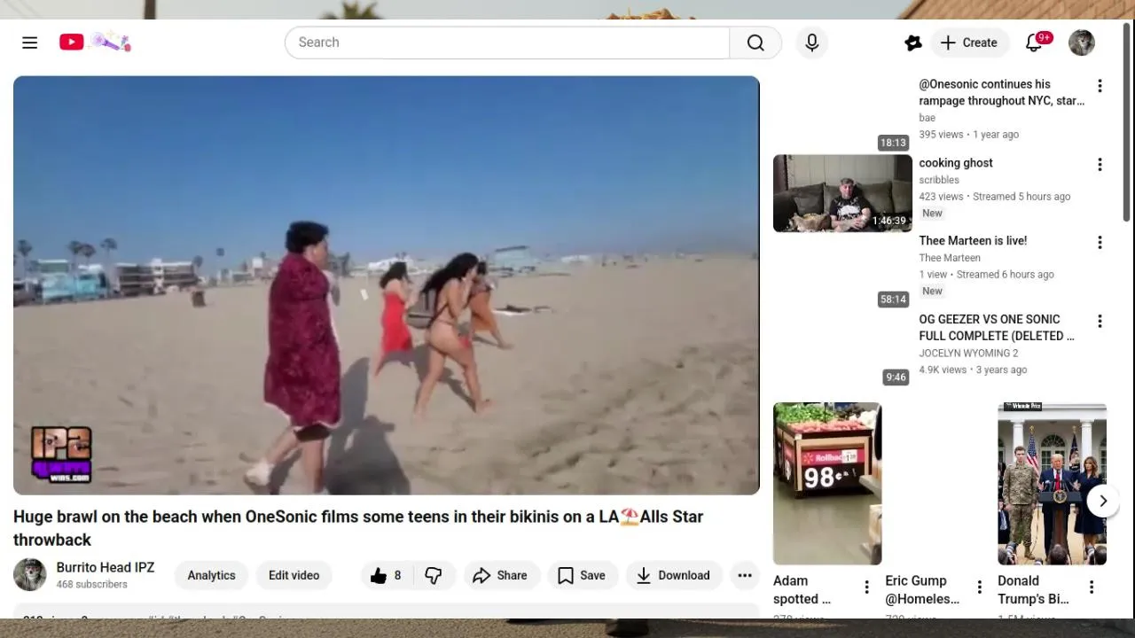This screenshot has height=638, width=1135.
Task: Save video to a playlist
Action: coord(582,575)
